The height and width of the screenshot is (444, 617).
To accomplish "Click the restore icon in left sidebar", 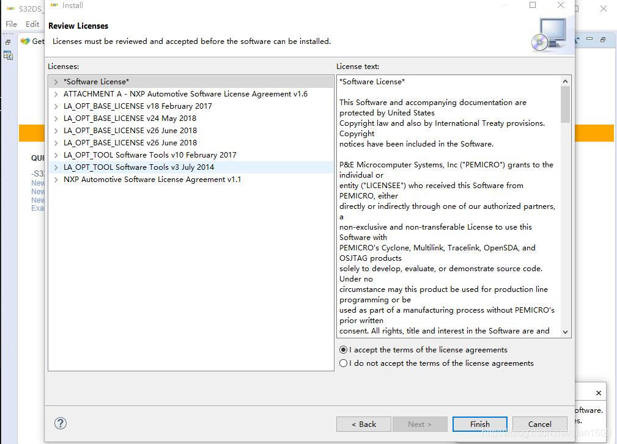I will (x=8, y=42).
